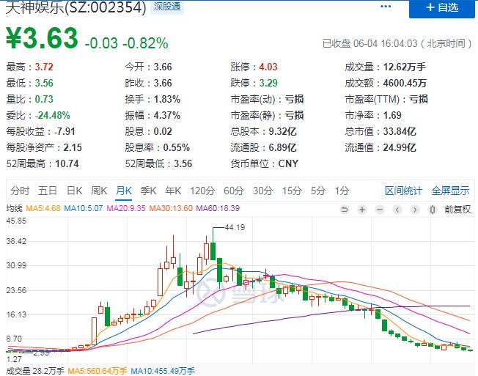The image size is (478, 376).
Task: Select the 月K chart tab
Action: pyautogui.click(x=123, y=191)
